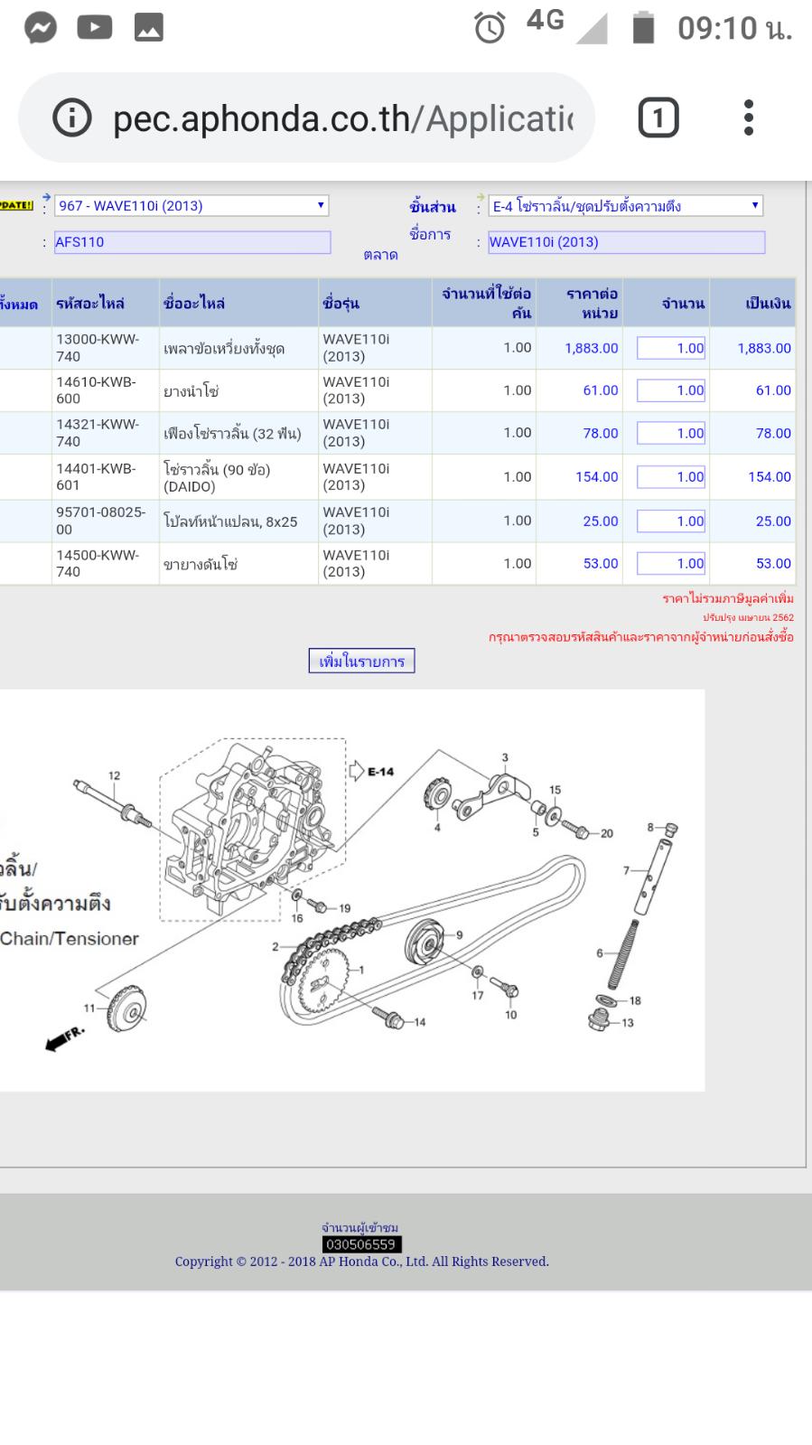
Task: Select part code 14321-KWW-740
Action: (98, 433)
